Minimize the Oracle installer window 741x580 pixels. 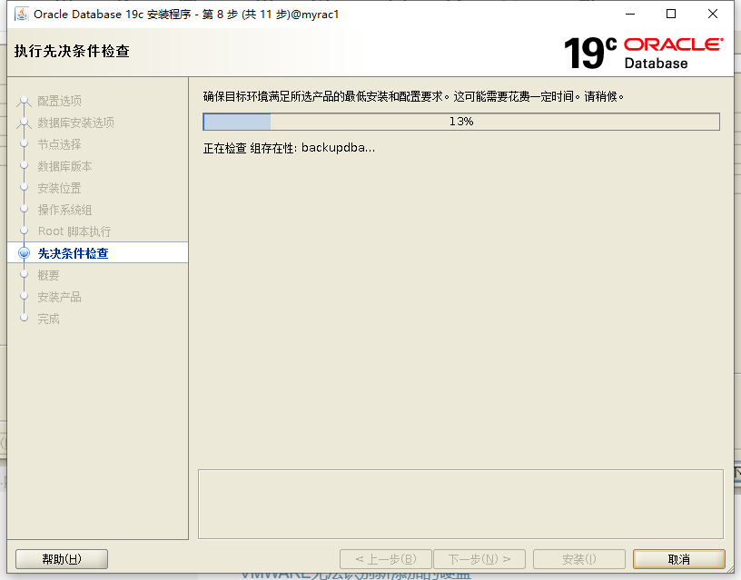pyautogui.click(x=630, y=15)
